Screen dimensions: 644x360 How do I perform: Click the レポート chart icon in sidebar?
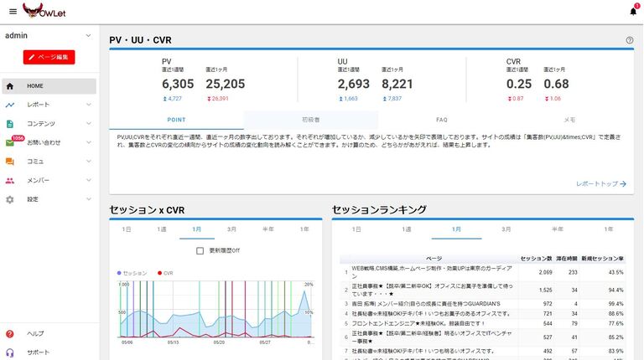click(x=10, y=105)
